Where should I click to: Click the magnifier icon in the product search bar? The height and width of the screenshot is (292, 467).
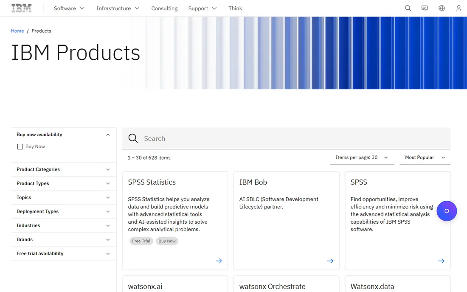(133, 138)
